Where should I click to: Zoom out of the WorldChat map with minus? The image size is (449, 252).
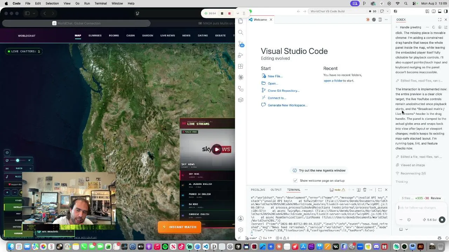coord(15,192)
